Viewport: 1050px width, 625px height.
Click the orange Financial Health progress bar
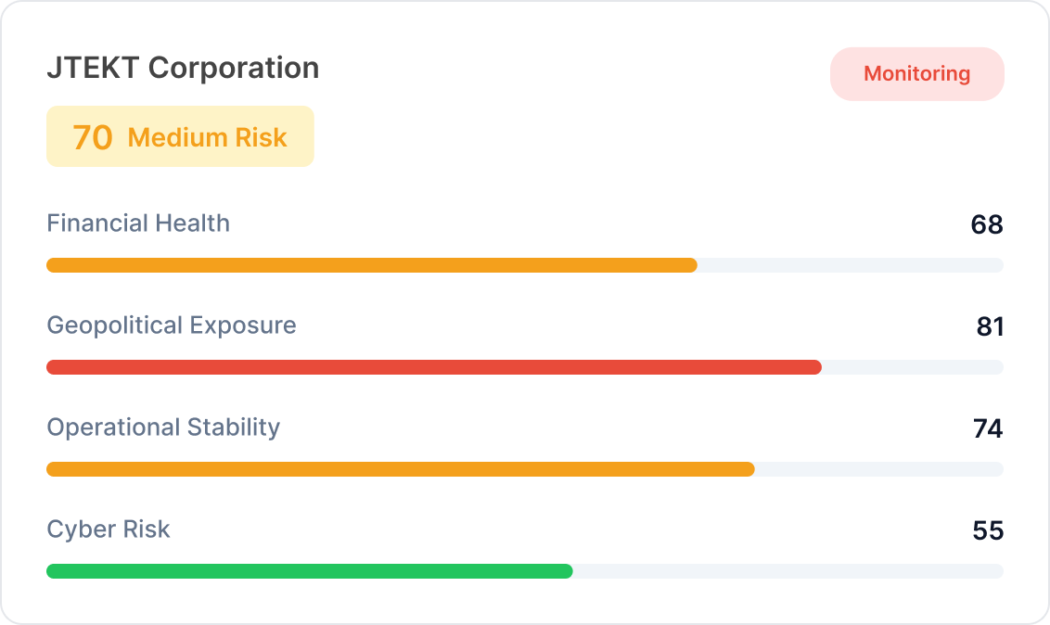click(371, 264)
